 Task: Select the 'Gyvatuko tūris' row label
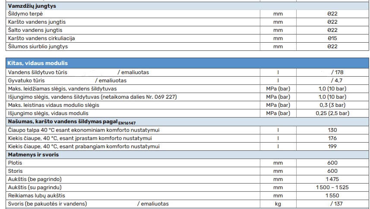[x=26, y=81]
